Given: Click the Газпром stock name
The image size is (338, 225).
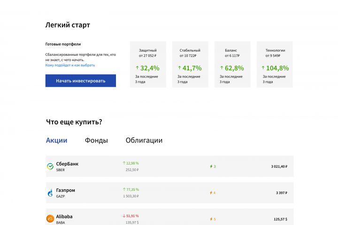Looking at the screenshot, I should [x=66, y=190].
